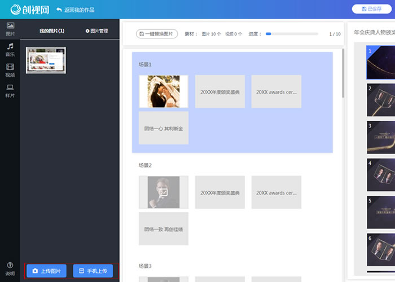Click the scene list vertical scrollbar
This screenshot has height=282, width=395.
(343, 73)
